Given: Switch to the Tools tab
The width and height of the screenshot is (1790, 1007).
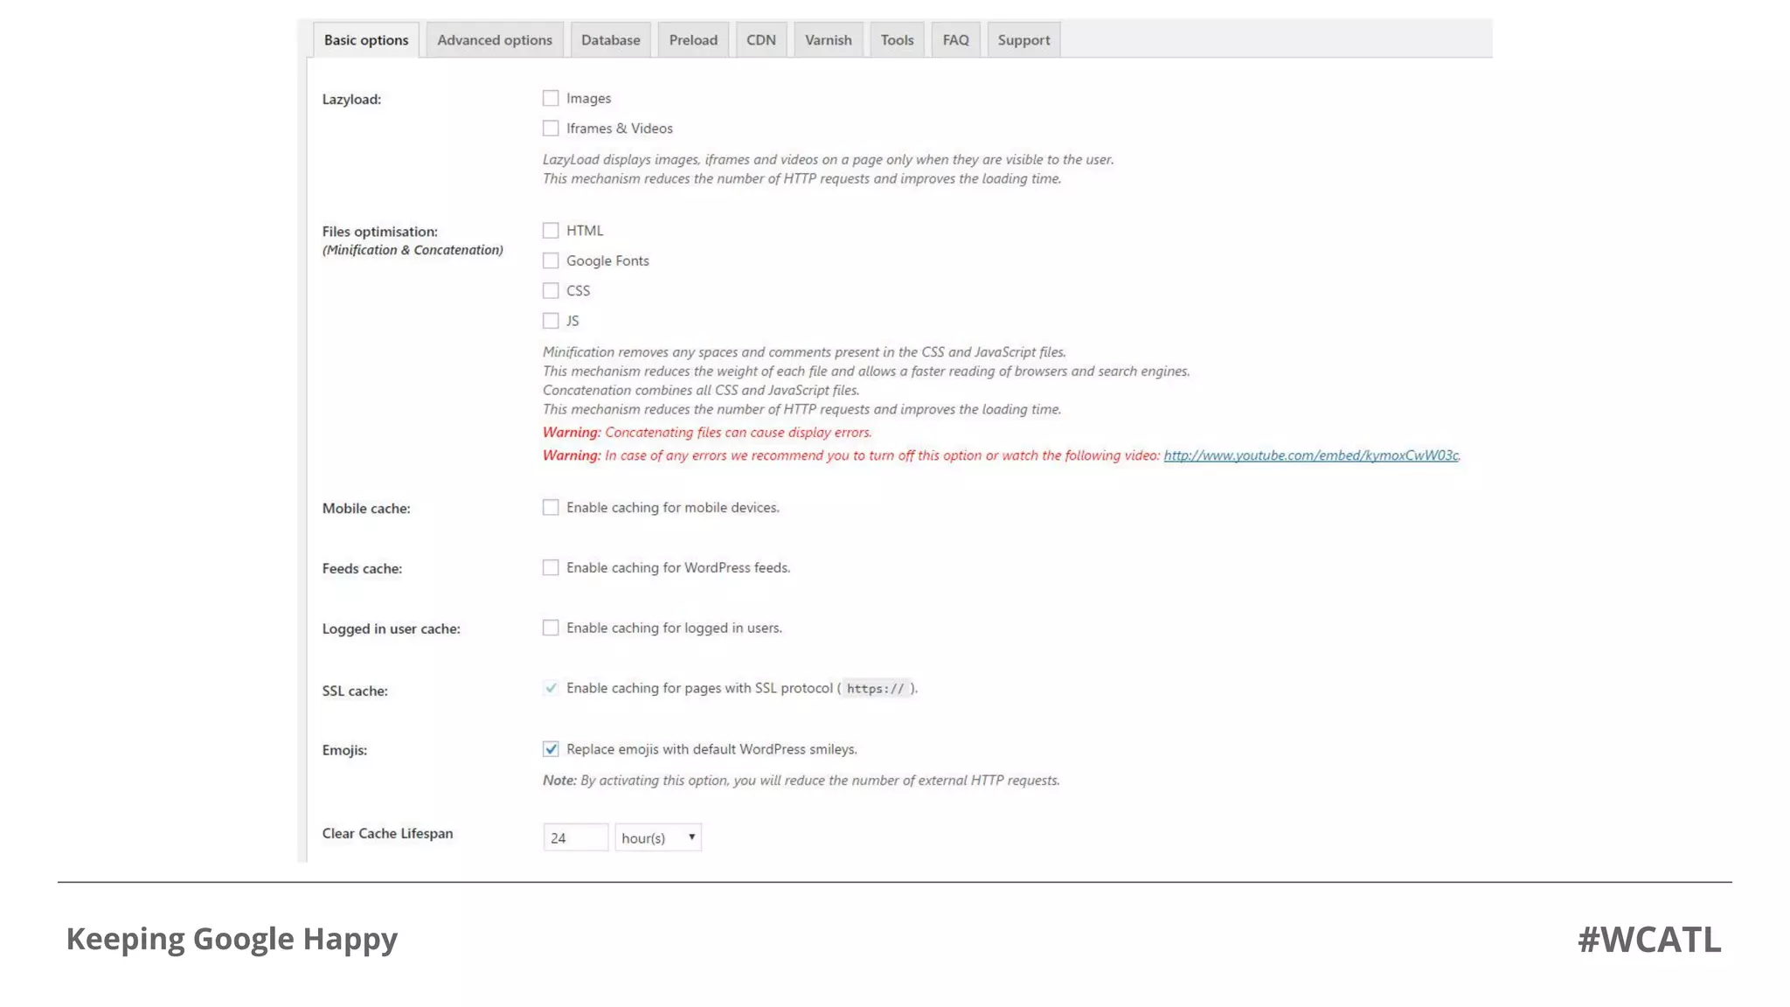Looking at the screenshot, I should (897, 40).
